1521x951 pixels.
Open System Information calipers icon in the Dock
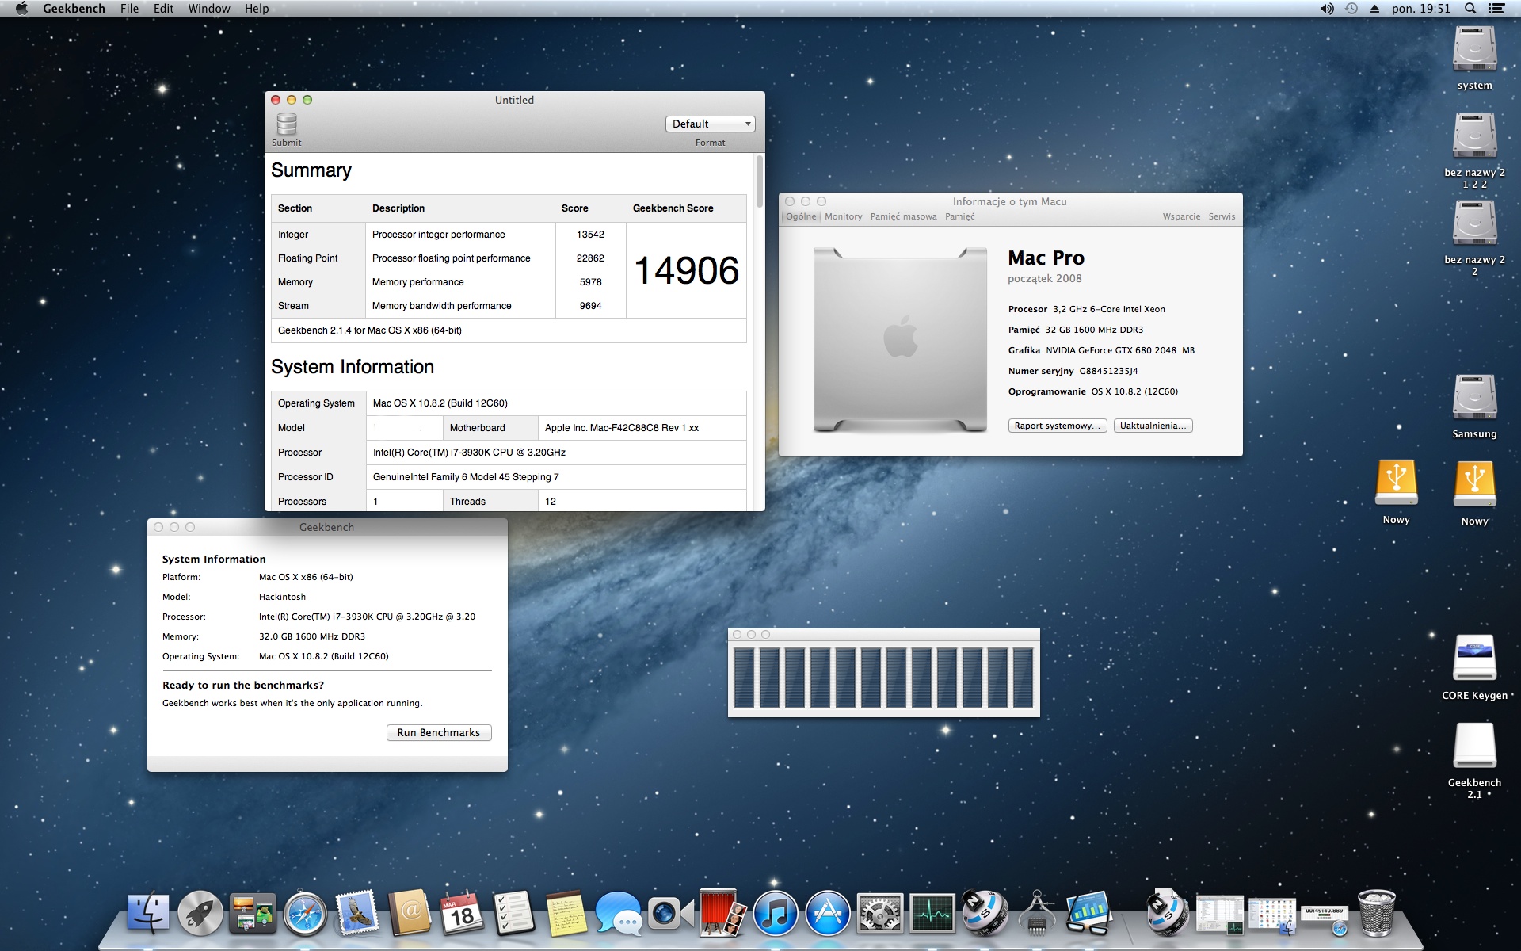coord(1037,913)
